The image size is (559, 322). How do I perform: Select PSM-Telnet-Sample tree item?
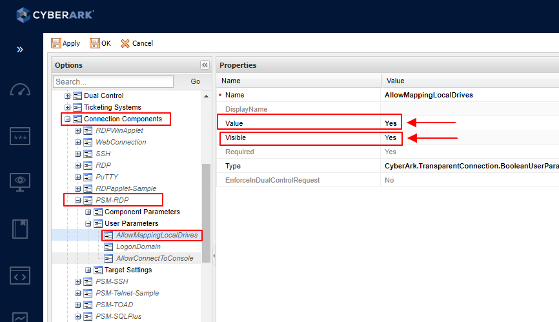click(127, 293)
